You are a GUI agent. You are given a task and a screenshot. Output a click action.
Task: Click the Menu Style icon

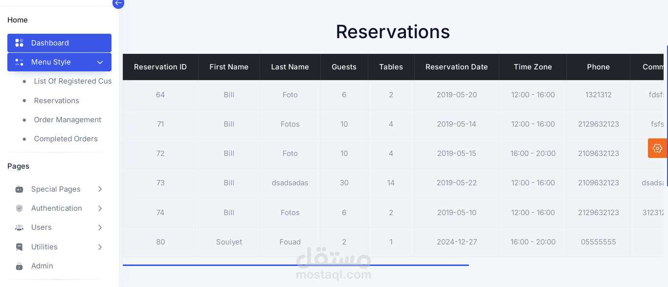point(19,62)
